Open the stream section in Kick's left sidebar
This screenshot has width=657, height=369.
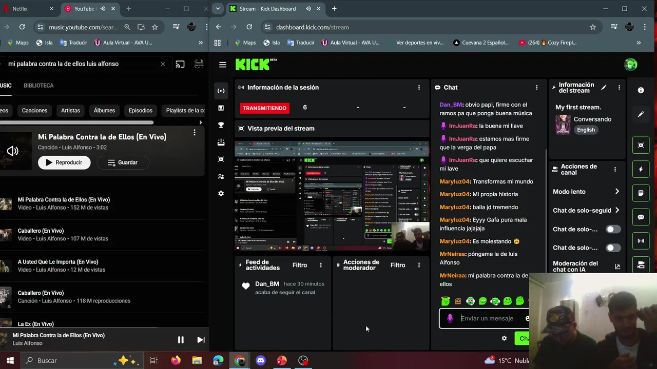pyautogui.click(x=221, y=91)
